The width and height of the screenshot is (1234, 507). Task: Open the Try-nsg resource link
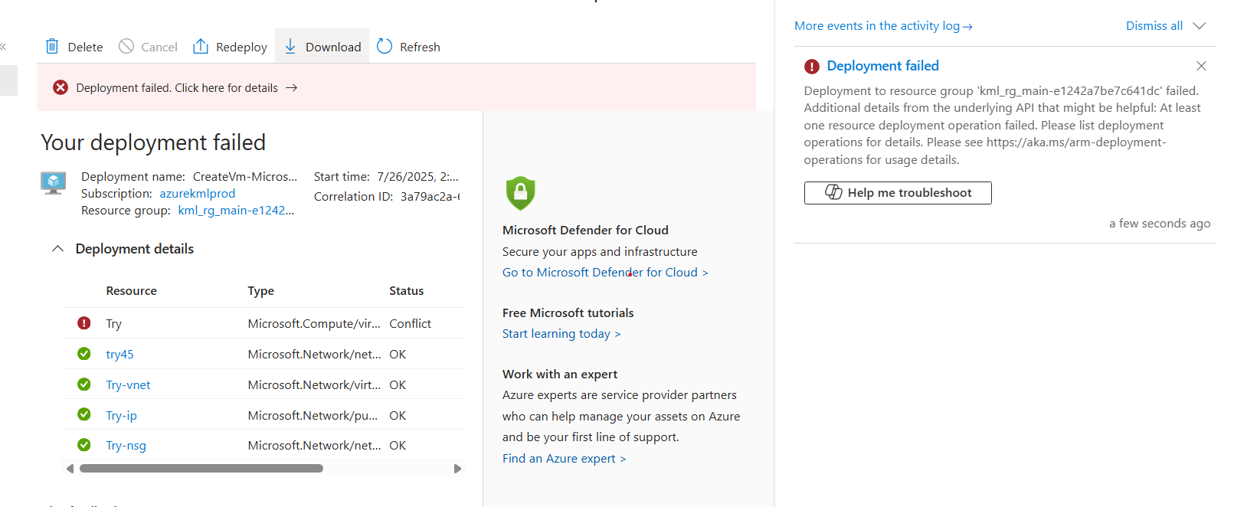[126, 446]
